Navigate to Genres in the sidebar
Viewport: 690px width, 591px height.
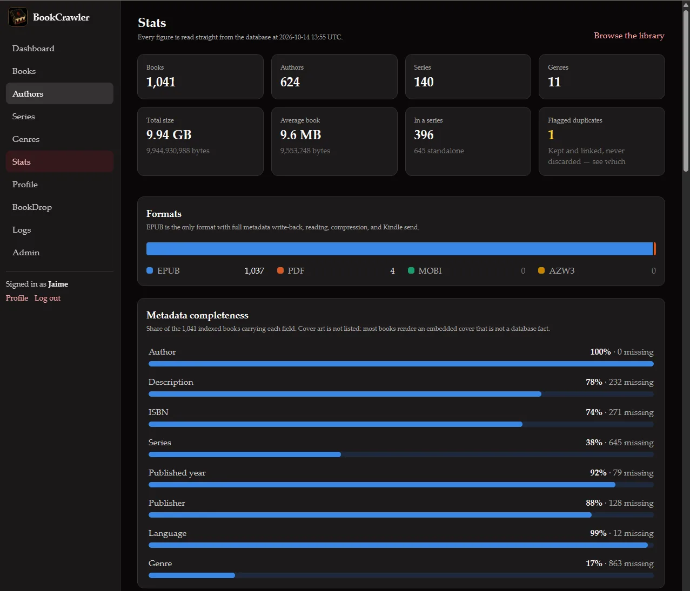point(59,139)
